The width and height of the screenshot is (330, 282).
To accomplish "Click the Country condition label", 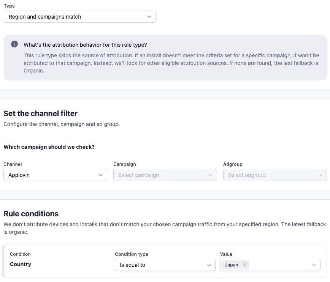I will tap(21, 264).
